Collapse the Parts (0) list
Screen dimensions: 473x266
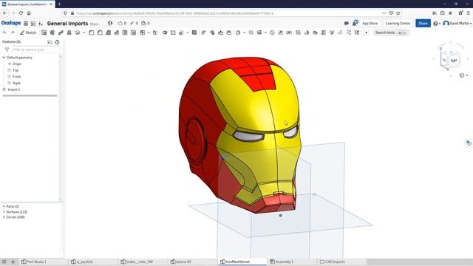click(x=4, y=207)
